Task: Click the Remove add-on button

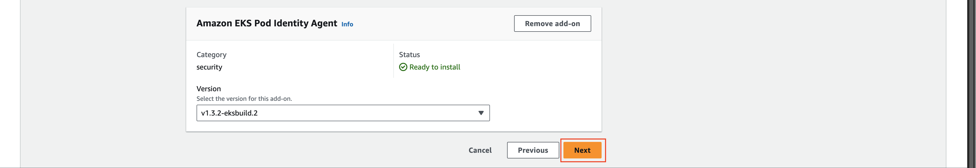Action: (x=552, y=24)
